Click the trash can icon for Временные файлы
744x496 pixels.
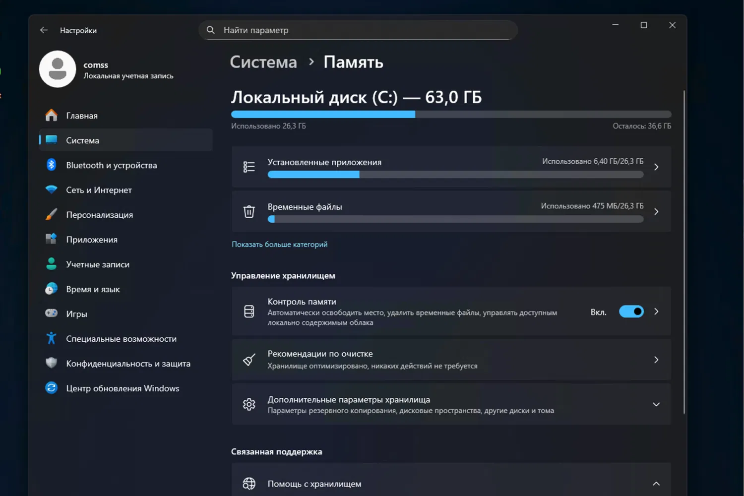click(249, 212)
